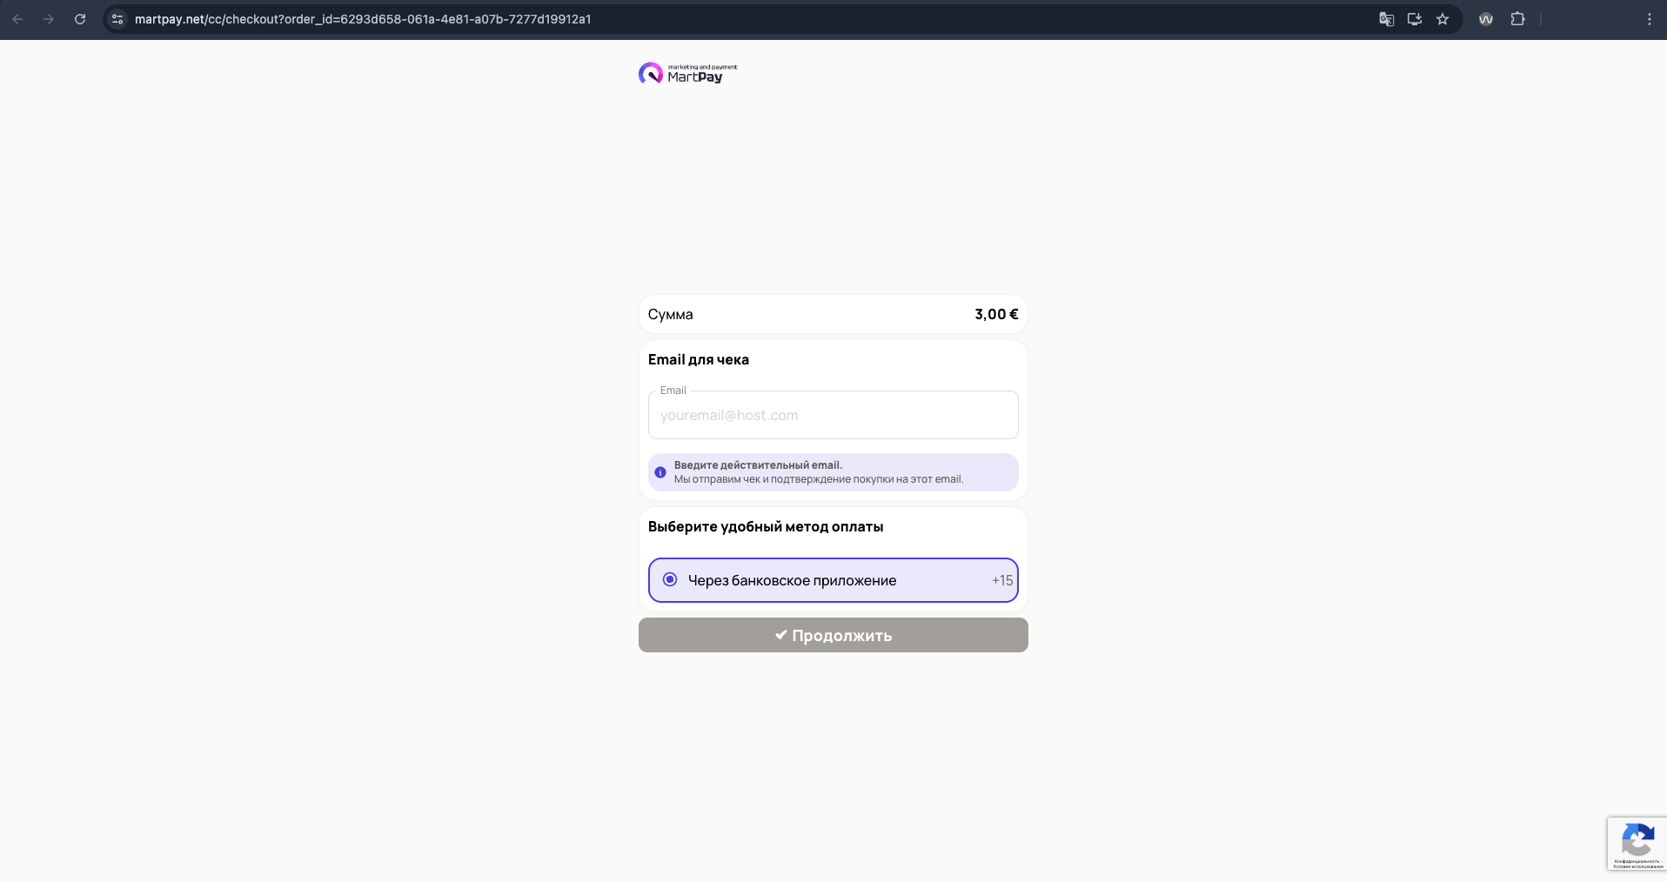The image size is (1667, 882).
Task: View site information icon beside URL
Action: (117, 19)
